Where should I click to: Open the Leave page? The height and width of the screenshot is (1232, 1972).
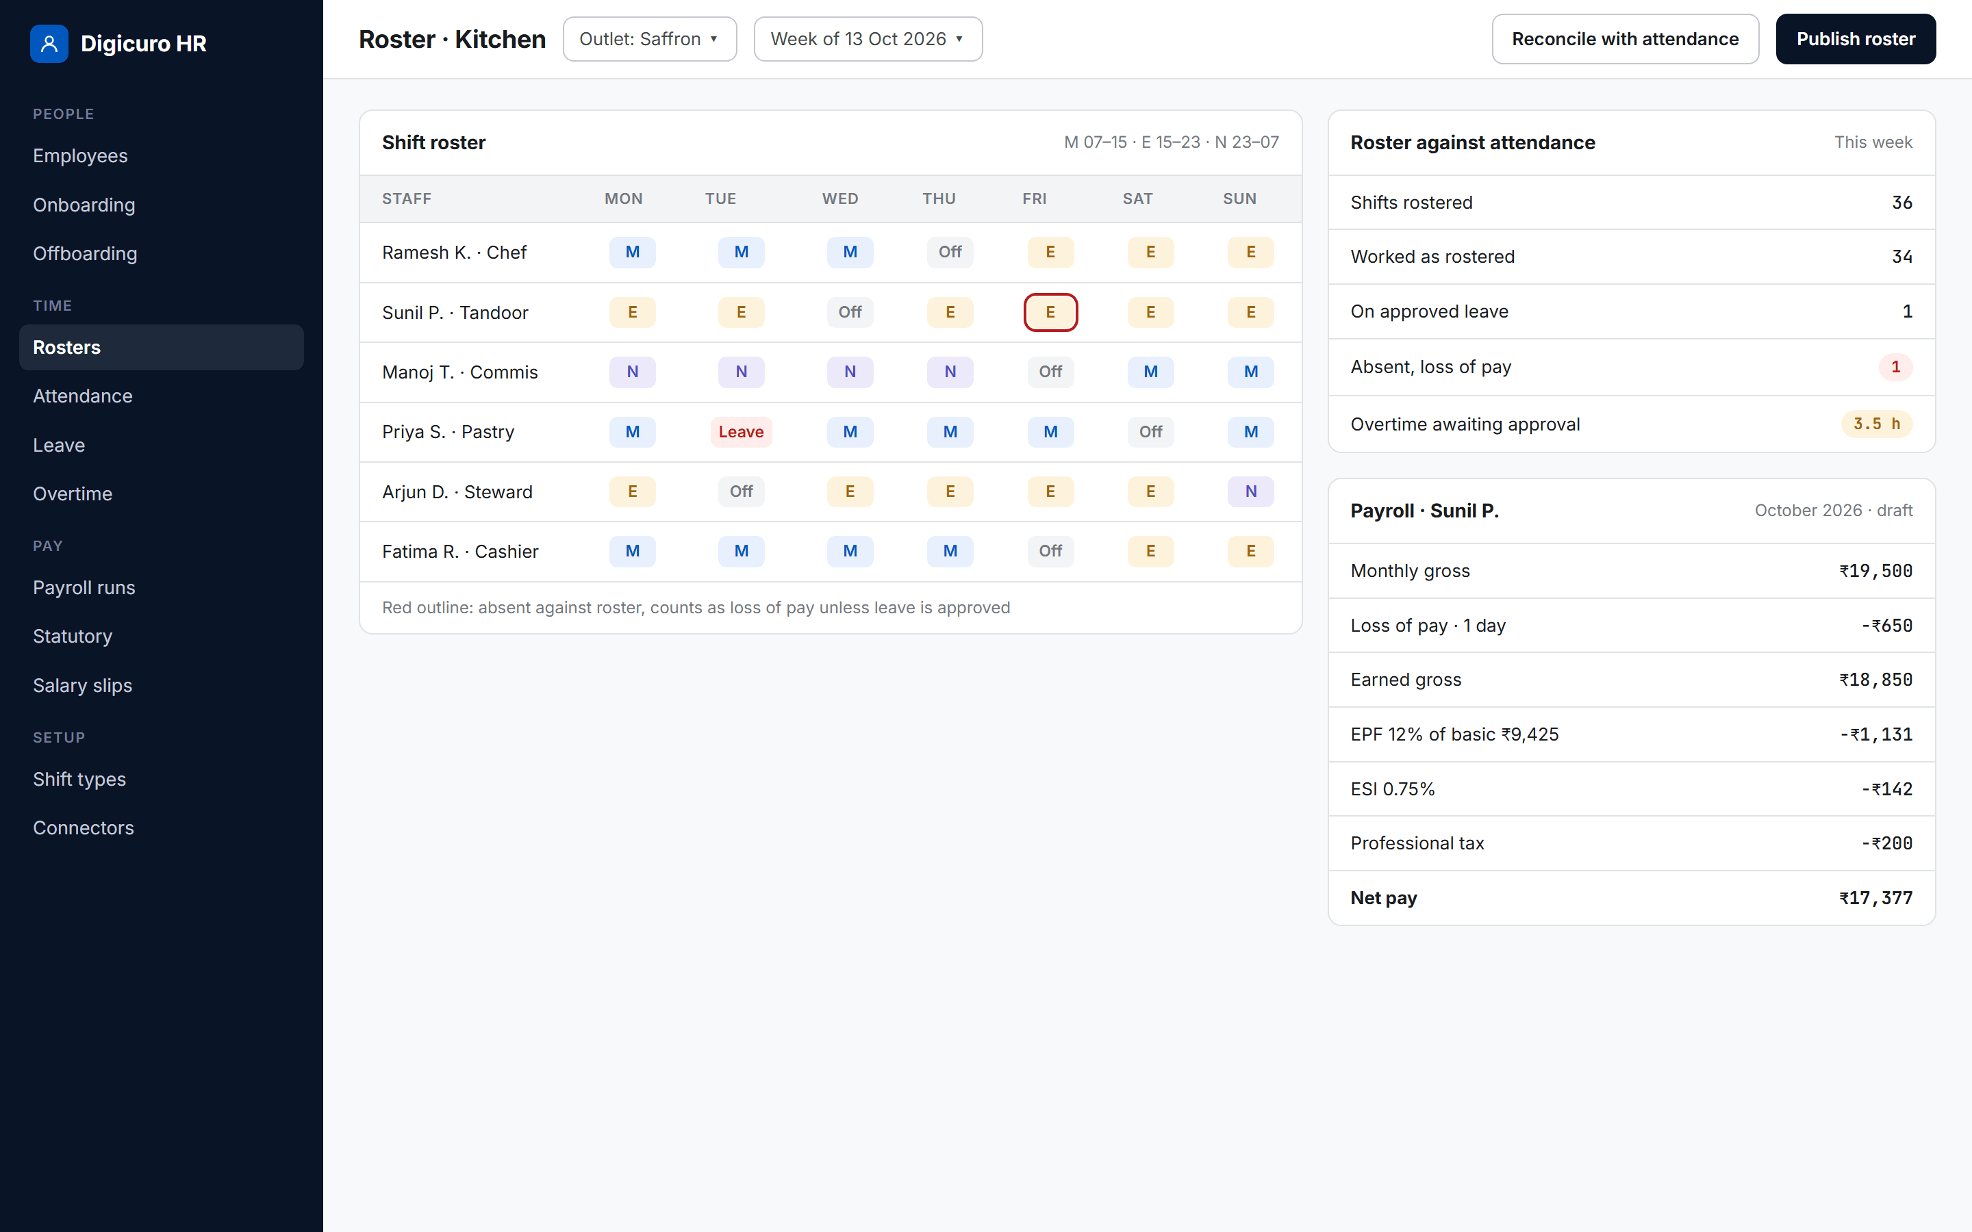(162, 445)
